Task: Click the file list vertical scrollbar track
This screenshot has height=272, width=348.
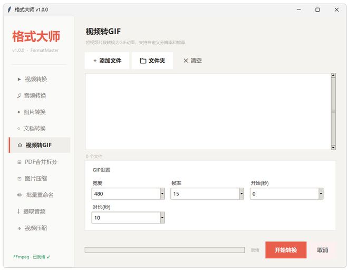Action: 333,111
